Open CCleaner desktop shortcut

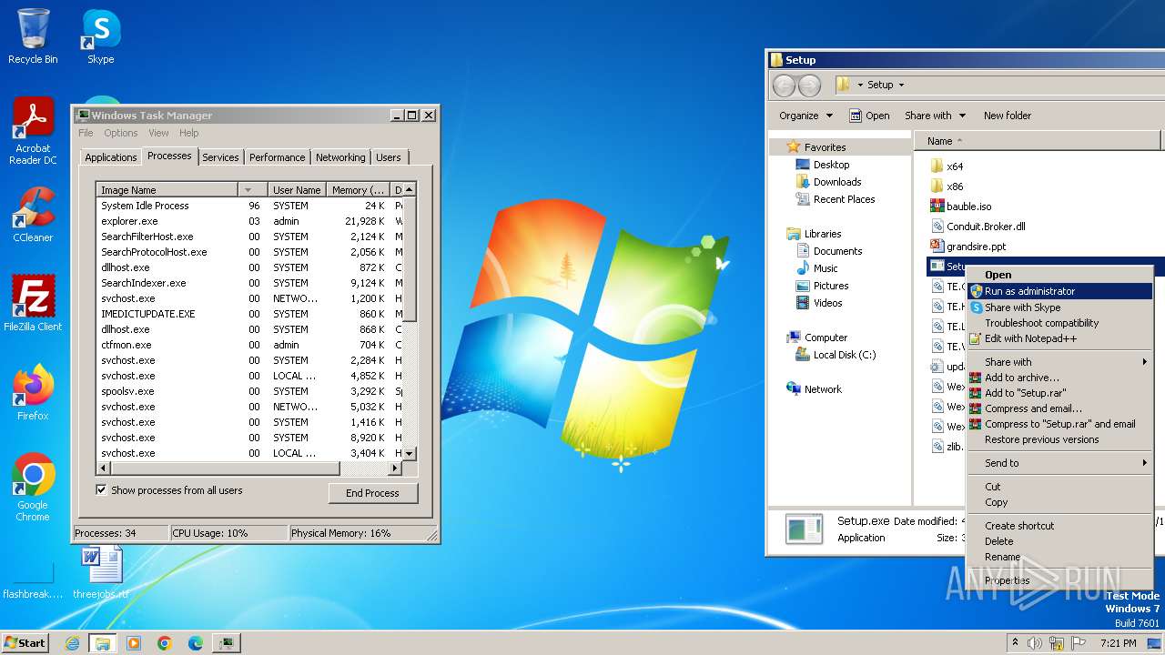click(x=33, y=214)
